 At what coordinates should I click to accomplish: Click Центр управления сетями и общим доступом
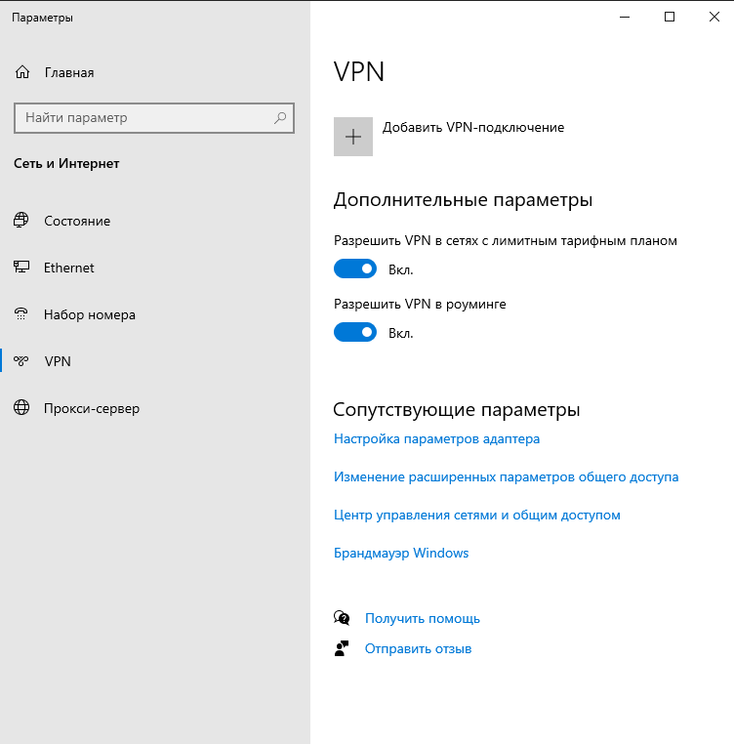476,515
